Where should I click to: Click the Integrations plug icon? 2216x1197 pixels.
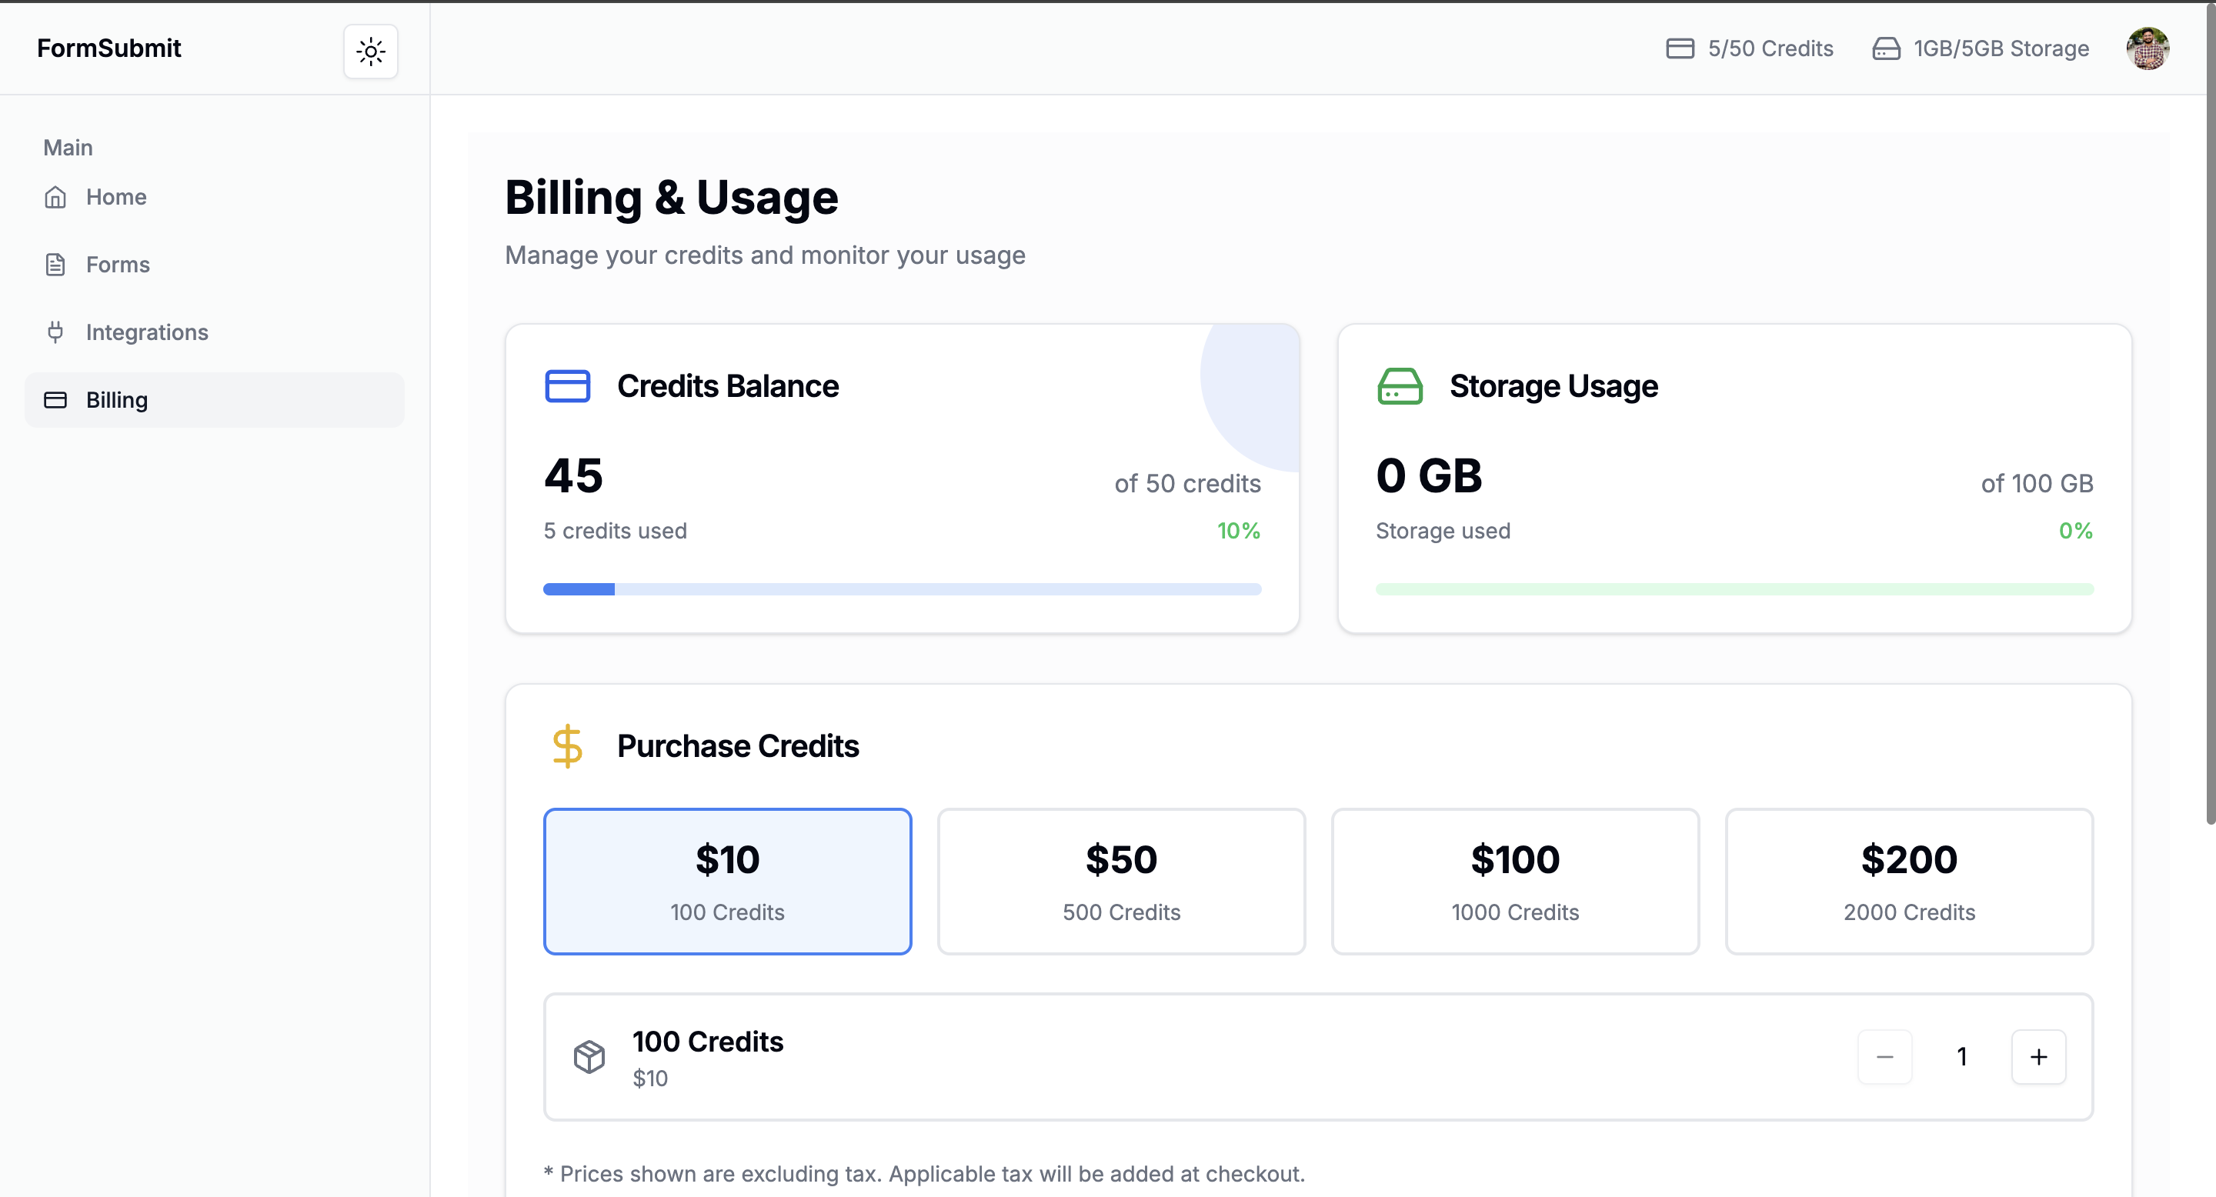pyautogui.click(x=55, y=332)
